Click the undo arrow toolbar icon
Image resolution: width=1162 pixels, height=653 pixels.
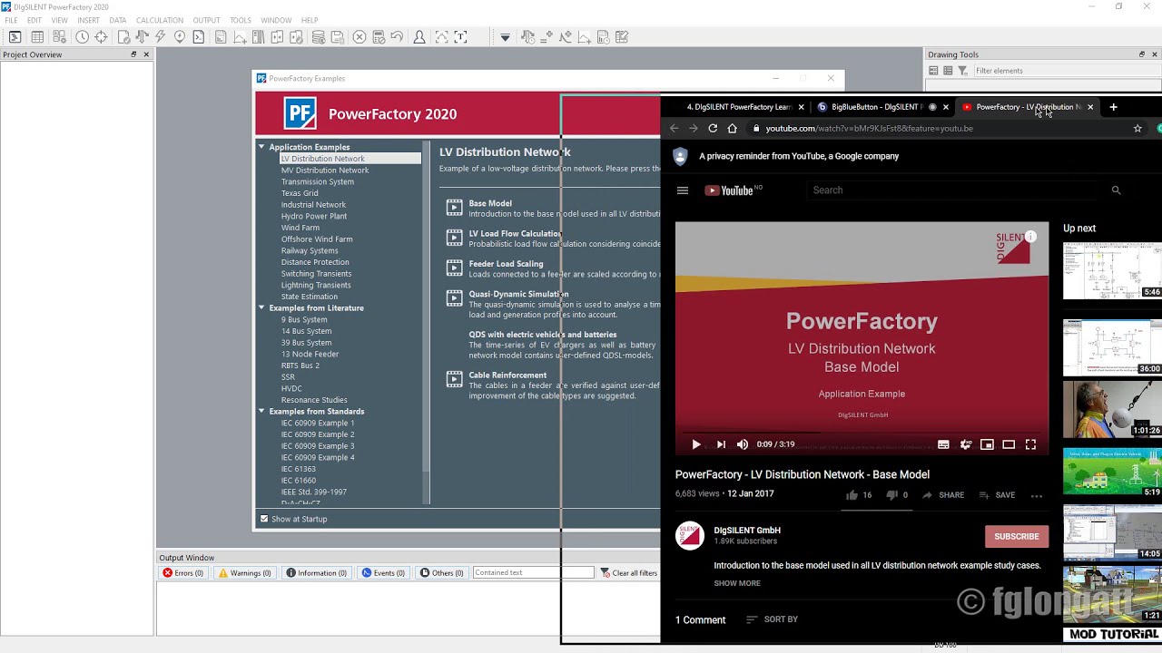click(x=397, y=37)
